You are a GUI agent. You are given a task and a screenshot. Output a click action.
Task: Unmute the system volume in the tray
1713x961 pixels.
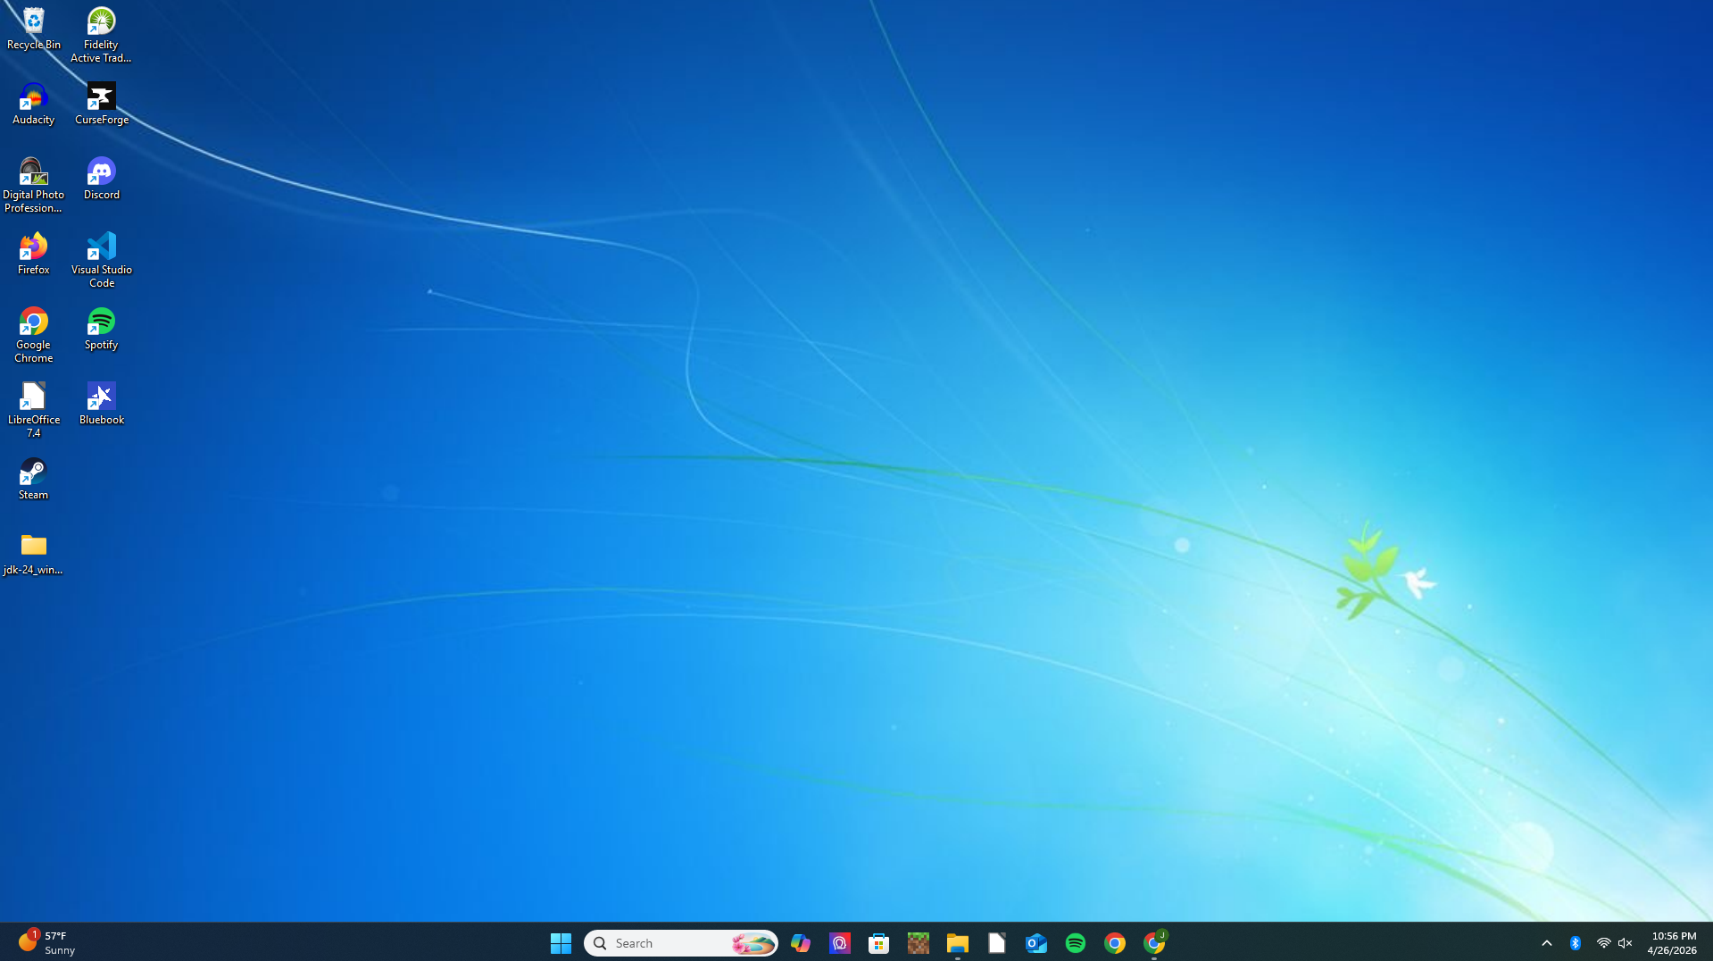point(1625,942)
